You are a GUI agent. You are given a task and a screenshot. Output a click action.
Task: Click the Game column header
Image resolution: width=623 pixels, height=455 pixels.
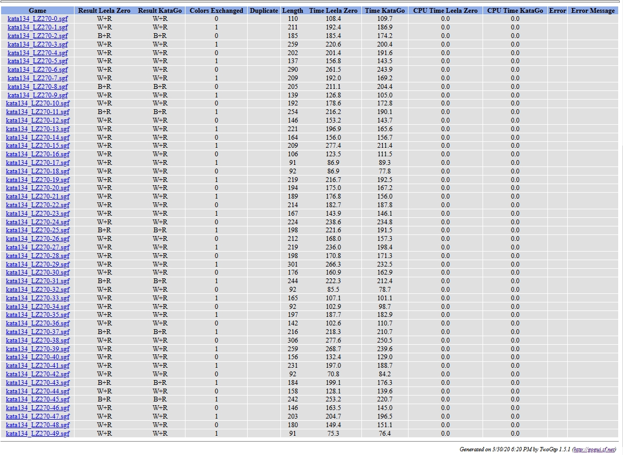coord(38,11)
